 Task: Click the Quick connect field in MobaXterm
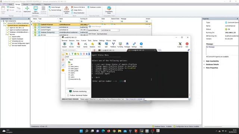76,50
